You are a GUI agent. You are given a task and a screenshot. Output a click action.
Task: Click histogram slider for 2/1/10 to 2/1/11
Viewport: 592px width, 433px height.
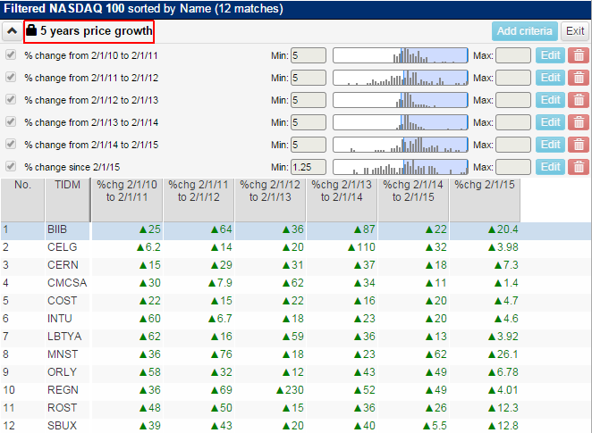(x=401, y=55)
